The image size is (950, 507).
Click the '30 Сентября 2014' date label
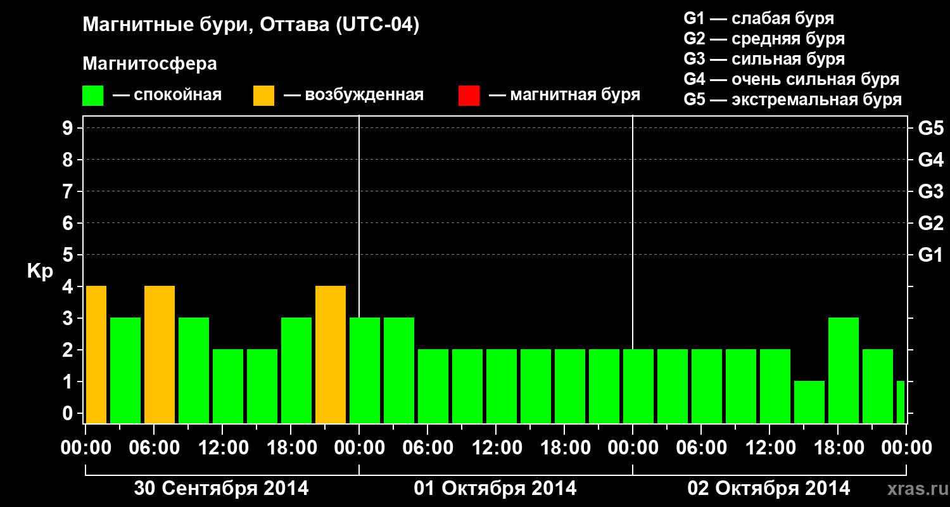coord(222,488)
